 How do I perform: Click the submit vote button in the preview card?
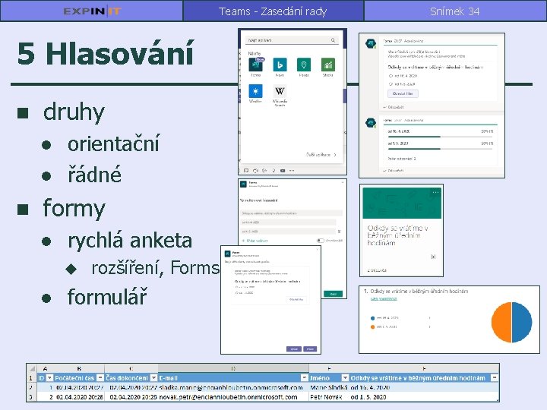296,299
